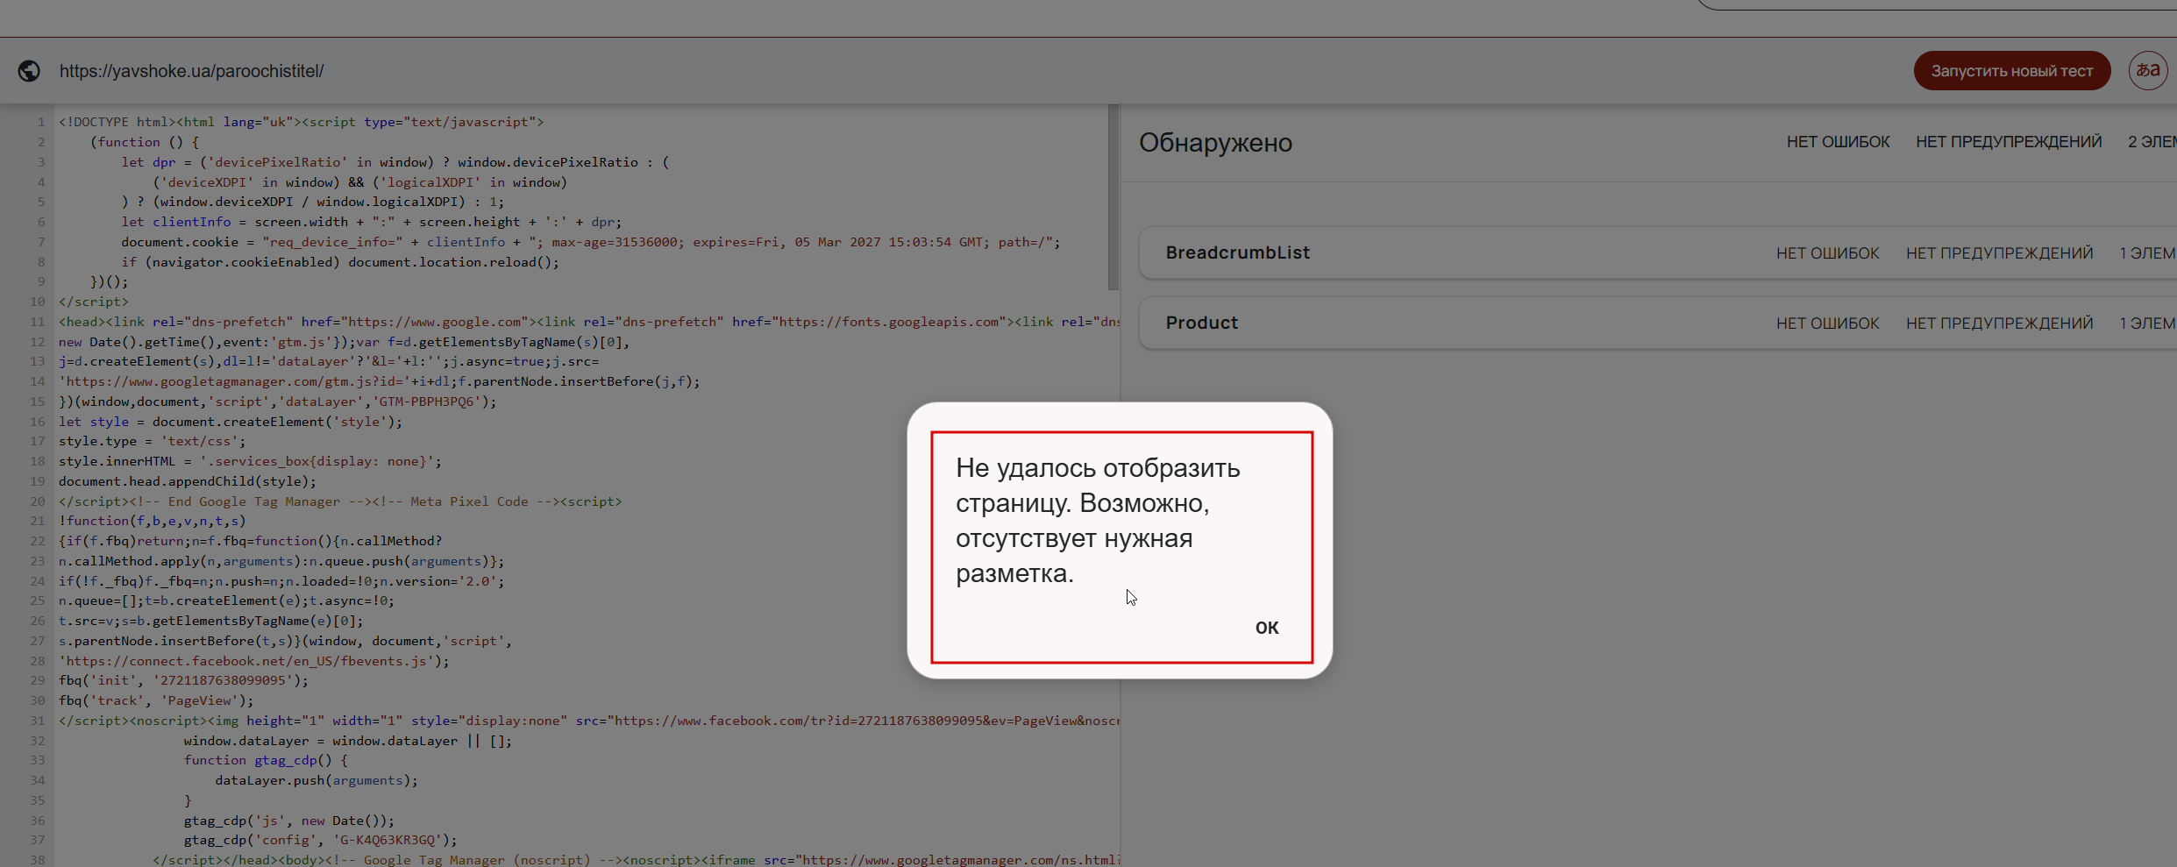The height and width of the screenshot is (867, 2177).
Task: Click the line containing 'GTM-PBPH3PQ6'
Action: 278,402
